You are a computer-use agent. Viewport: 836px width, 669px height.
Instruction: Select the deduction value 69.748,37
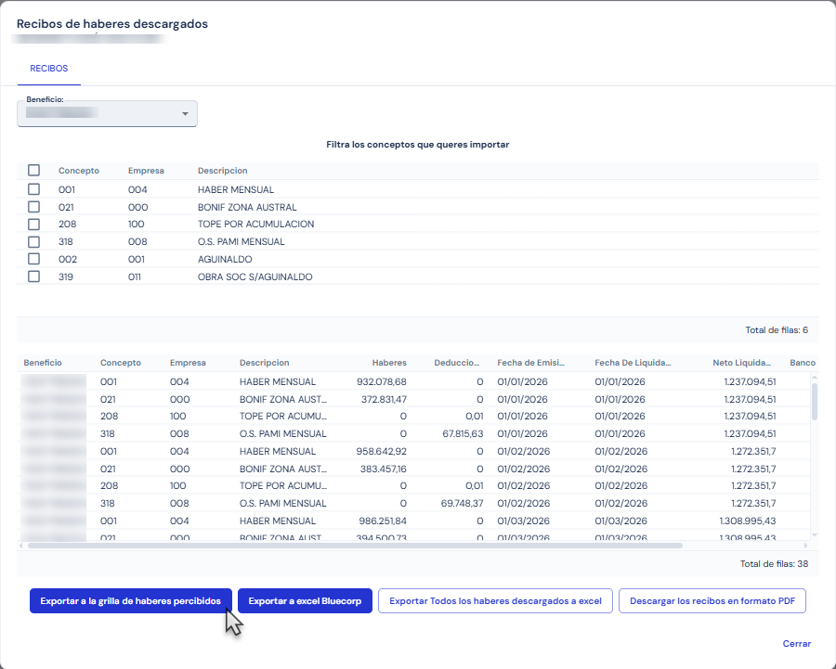click(x=463, y=503)
